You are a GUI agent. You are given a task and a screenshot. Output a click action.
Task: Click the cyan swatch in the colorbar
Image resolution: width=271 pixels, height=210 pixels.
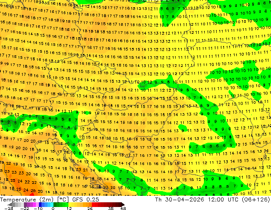click(x=52, y=204)
